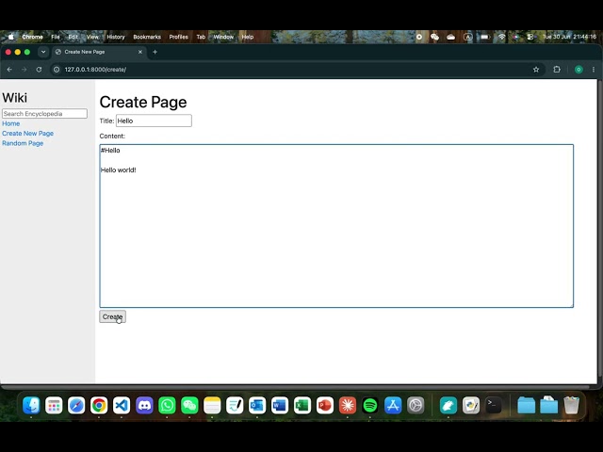
Task: Open Visual Studio Code from the dock
Action: (x=122, y=405)
